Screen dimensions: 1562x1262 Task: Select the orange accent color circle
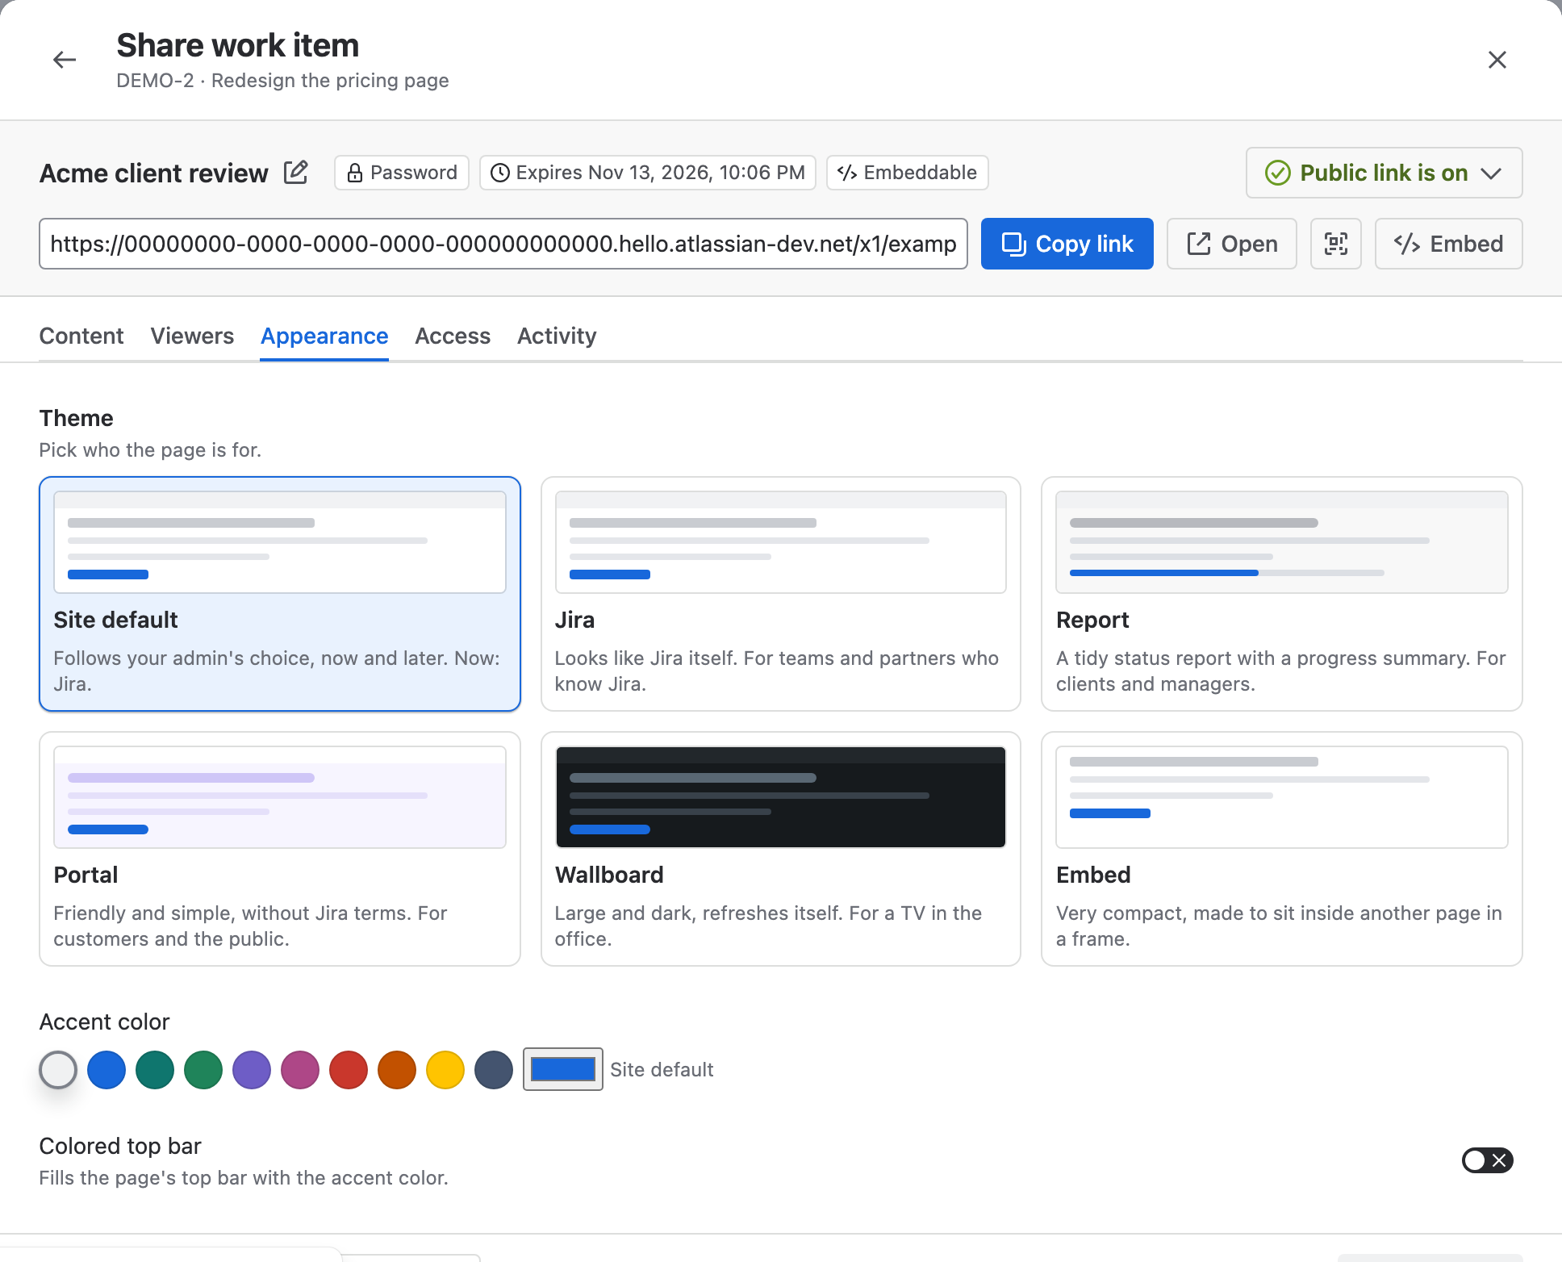click(x=397, y=1070)
